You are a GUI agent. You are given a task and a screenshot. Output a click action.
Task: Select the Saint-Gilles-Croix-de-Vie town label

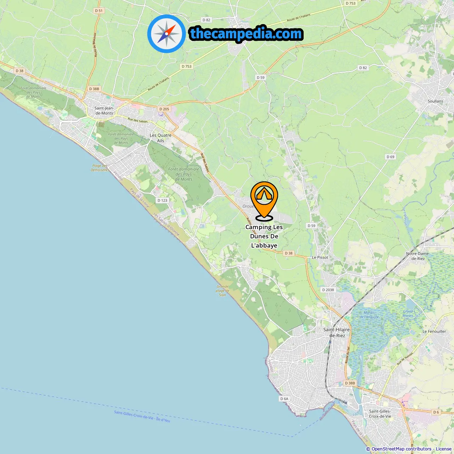(x=380, y=414)
